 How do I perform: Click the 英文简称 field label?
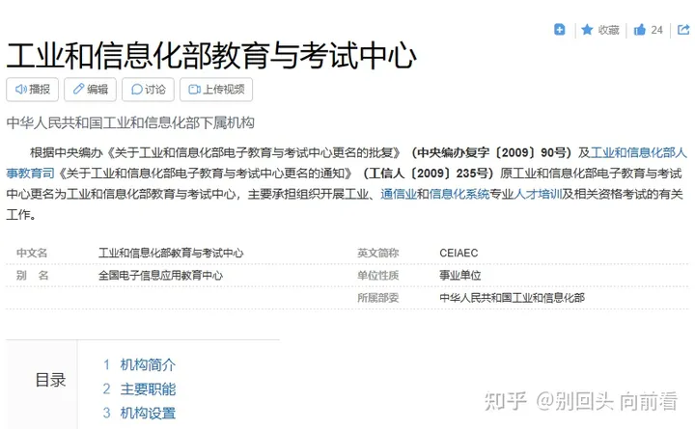[378, 253]
